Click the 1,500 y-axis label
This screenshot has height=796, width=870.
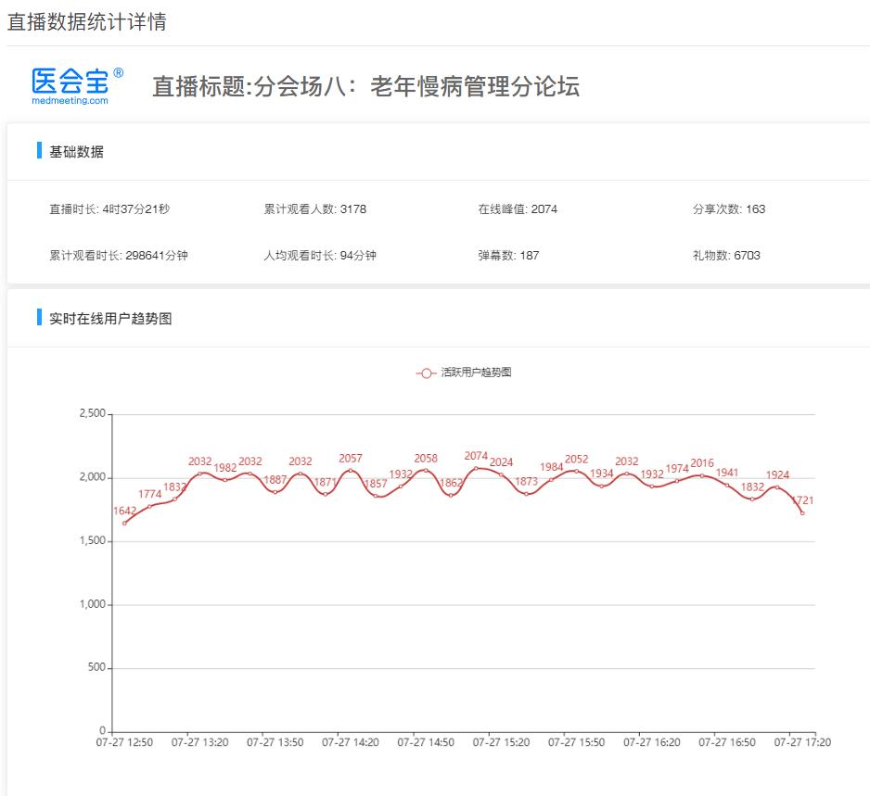coord(92,540)
